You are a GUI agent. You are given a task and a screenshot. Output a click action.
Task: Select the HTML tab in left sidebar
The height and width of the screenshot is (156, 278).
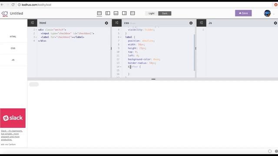[13, 36]
